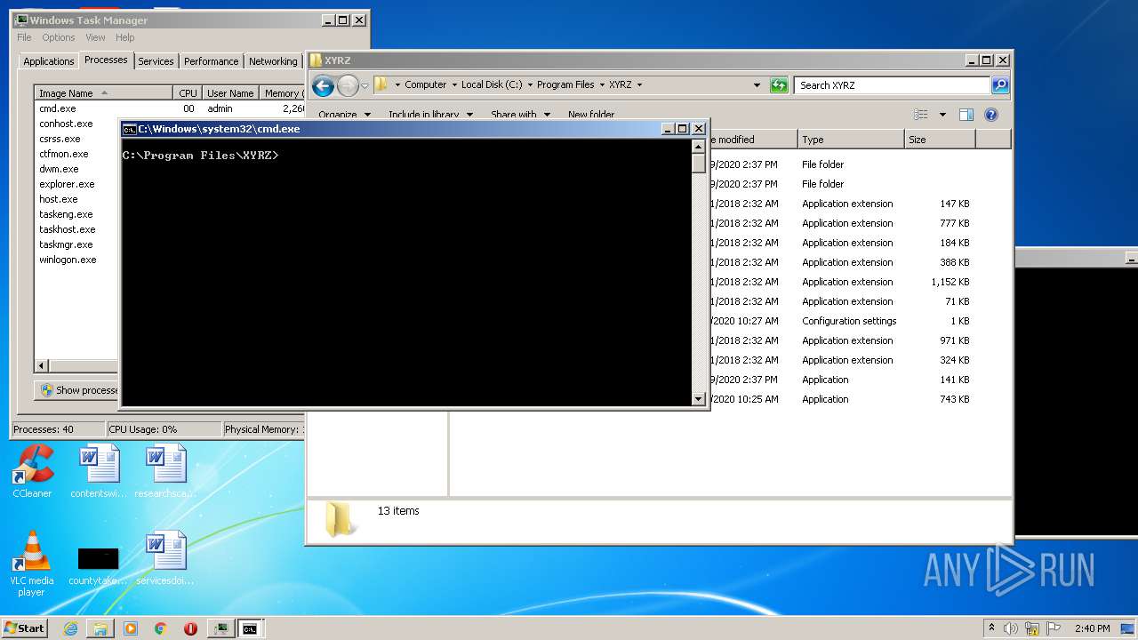This screenshot has height=640, width=1138.
Task: Select the contentswi... Word document icon
Action: (x=99, y=472)
